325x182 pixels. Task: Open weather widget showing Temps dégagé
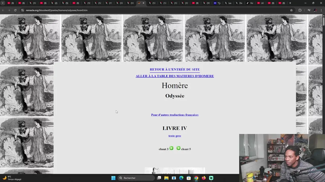coord(12,178)
